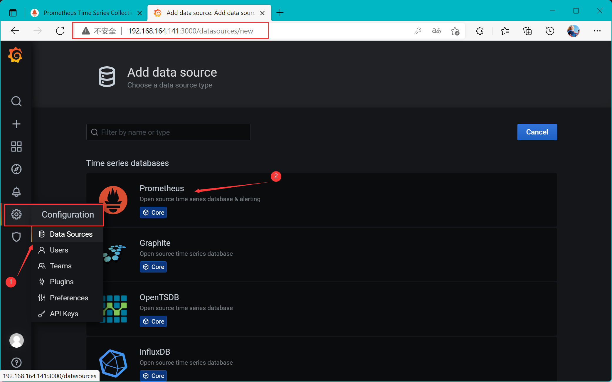612x382 pixels.
Task: Reload the page with the refresh icon
Action: [60, 31]
